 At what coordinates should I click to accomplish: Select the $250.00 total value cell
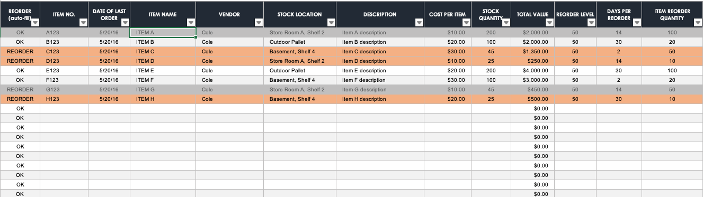532,61
